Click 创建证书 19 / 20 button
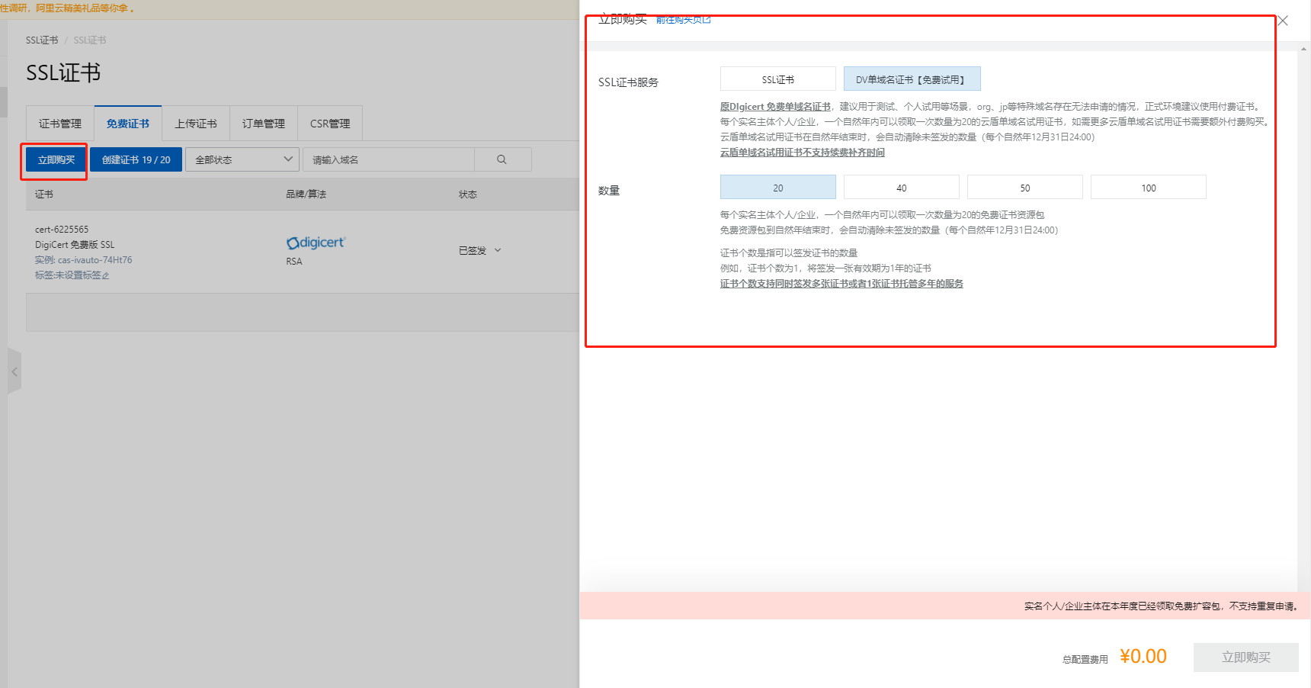Image resolution: width=1311 pixels, height=688 pixels. click(x=136, y=159)
